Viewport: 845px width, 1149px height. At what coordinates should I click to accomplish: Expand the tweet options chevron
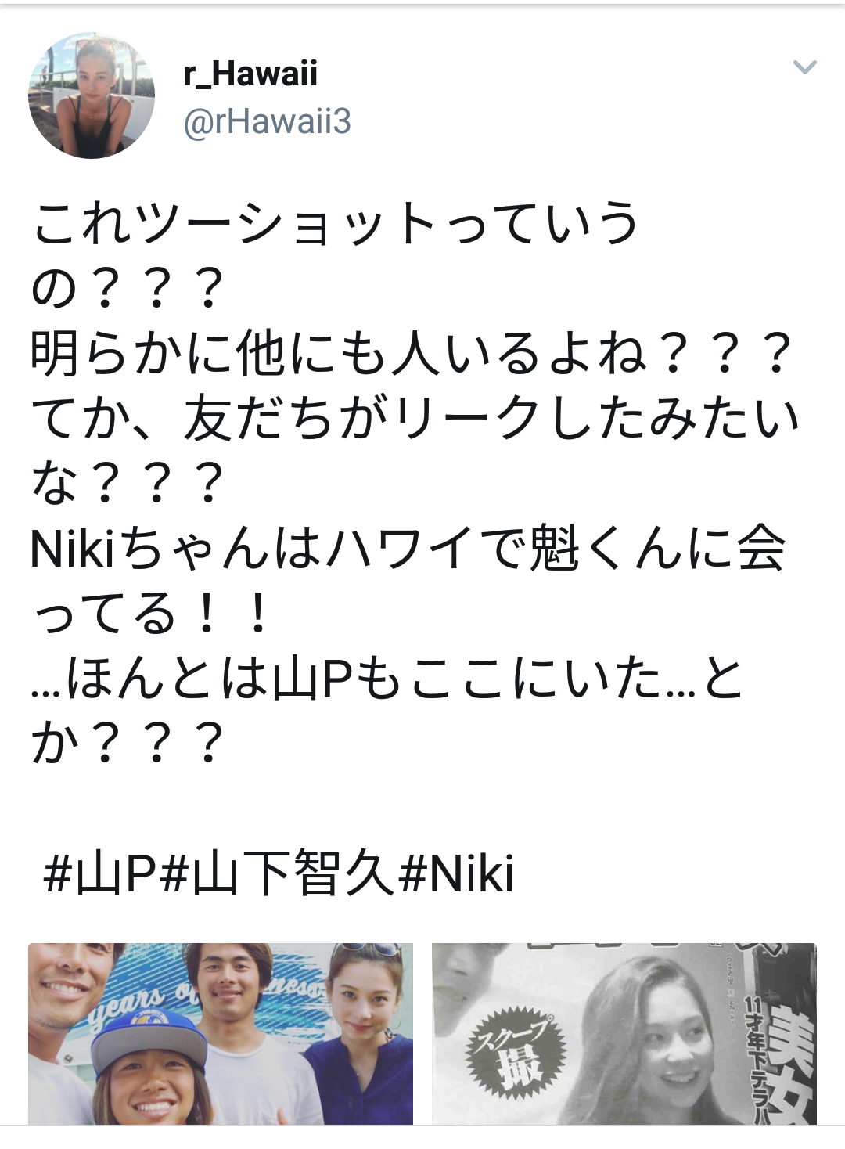[x=805, y=67]
